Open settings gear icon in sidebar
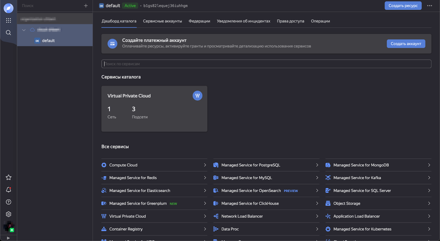440x241 pixels. pyautogui.click(x=9, y=214)
